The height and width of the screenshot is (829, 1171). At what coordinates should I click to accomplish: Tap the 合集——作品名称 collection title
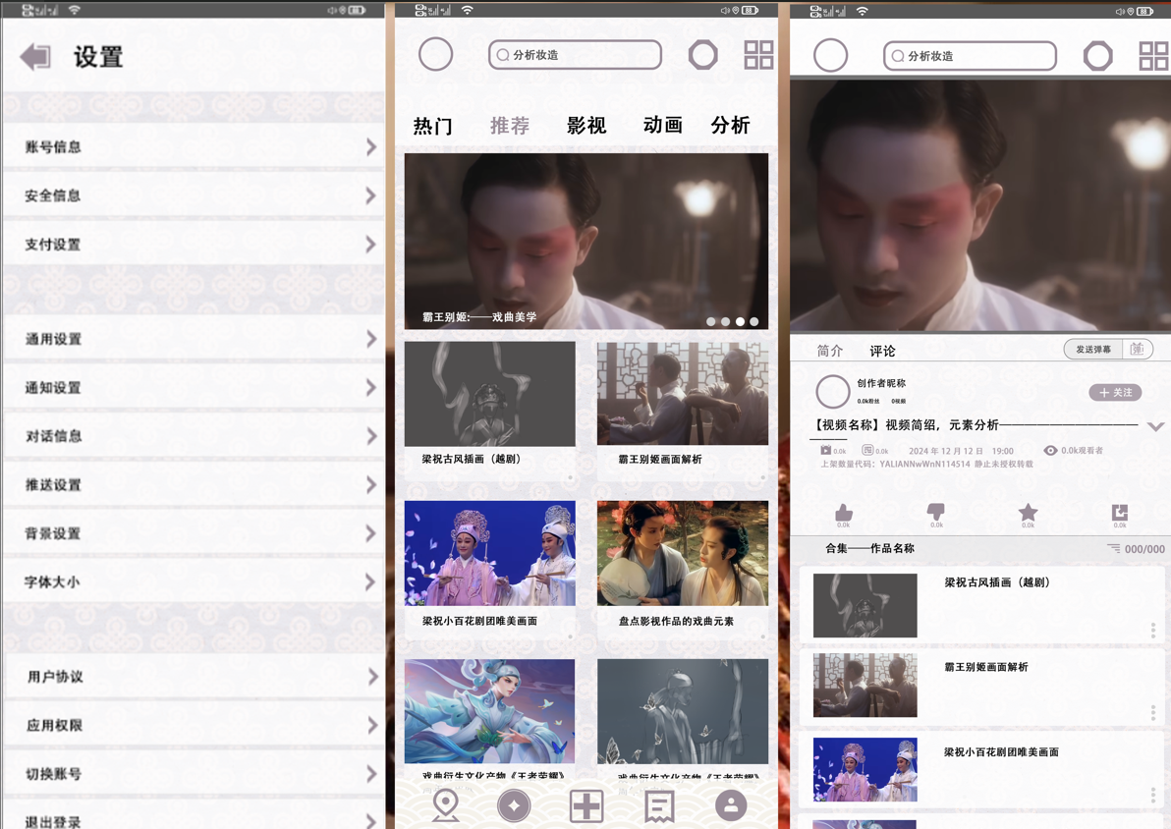pos(870,548)
